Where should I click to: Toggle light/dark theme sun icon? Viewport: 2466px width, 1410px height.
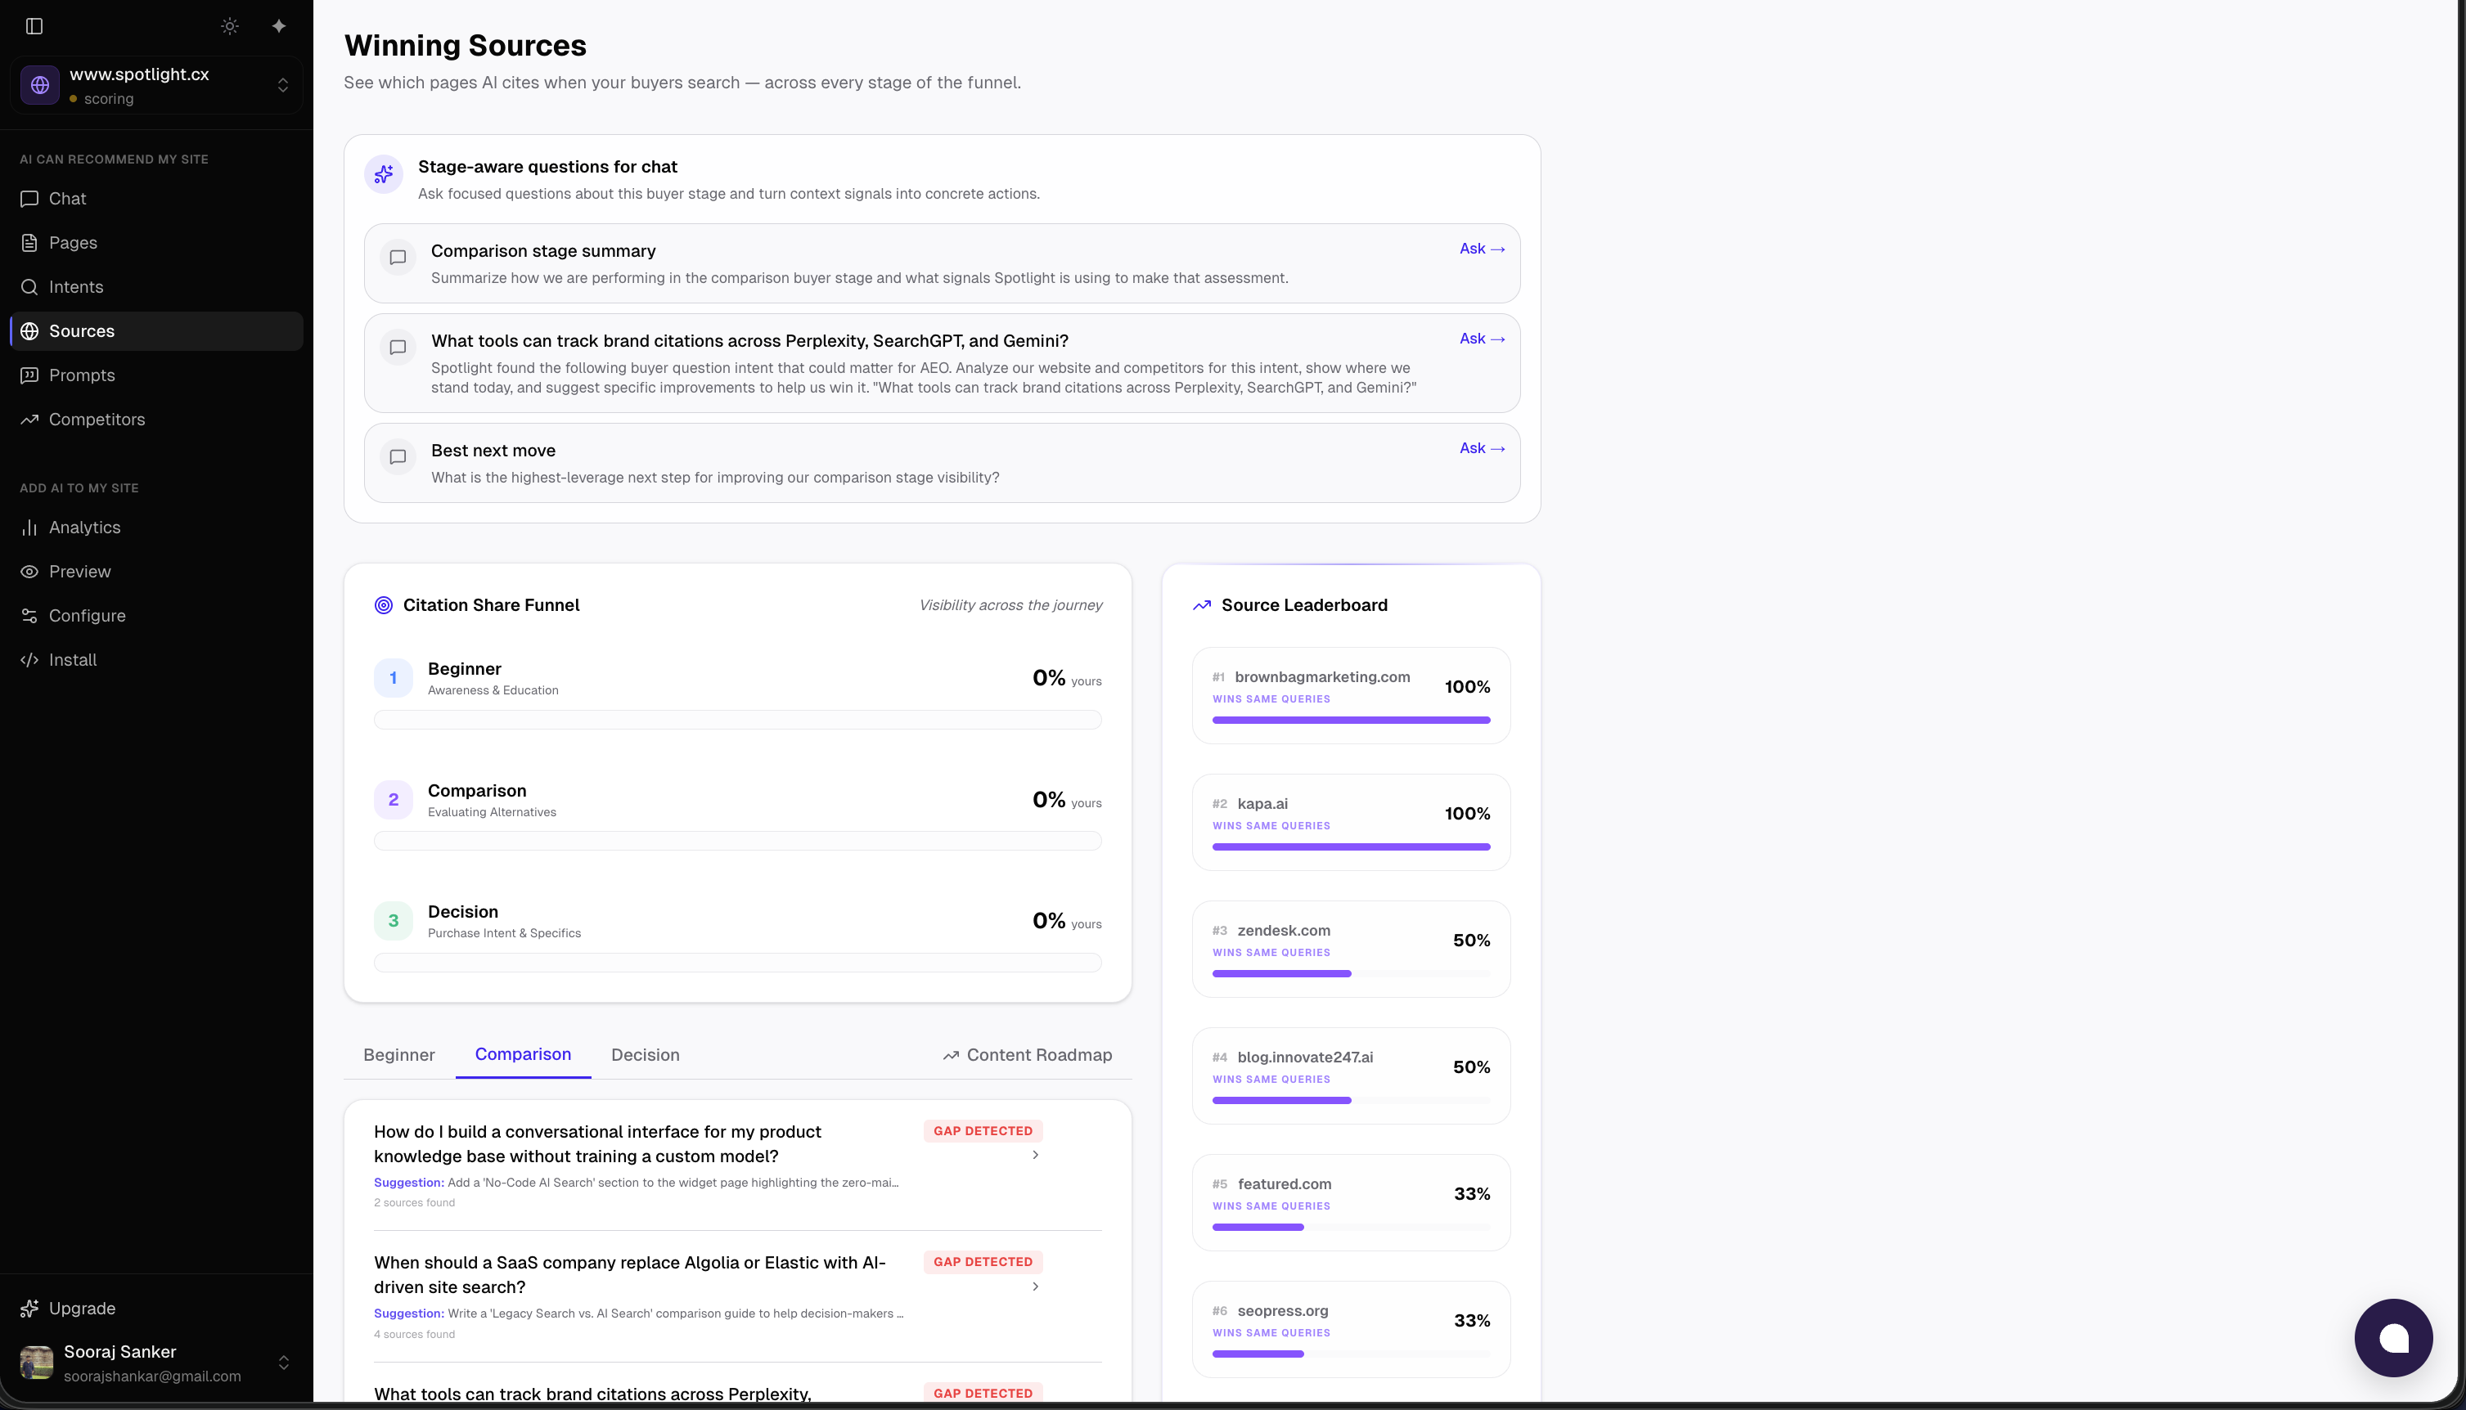[x=230, y=26]
